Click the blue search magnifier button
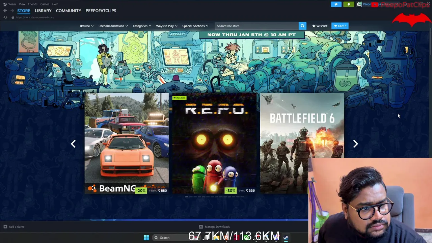 click(x=302, y=26)
